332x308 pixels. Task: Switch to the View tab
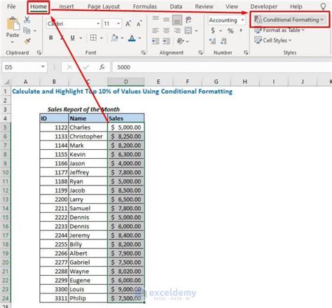tap(232, 6)
